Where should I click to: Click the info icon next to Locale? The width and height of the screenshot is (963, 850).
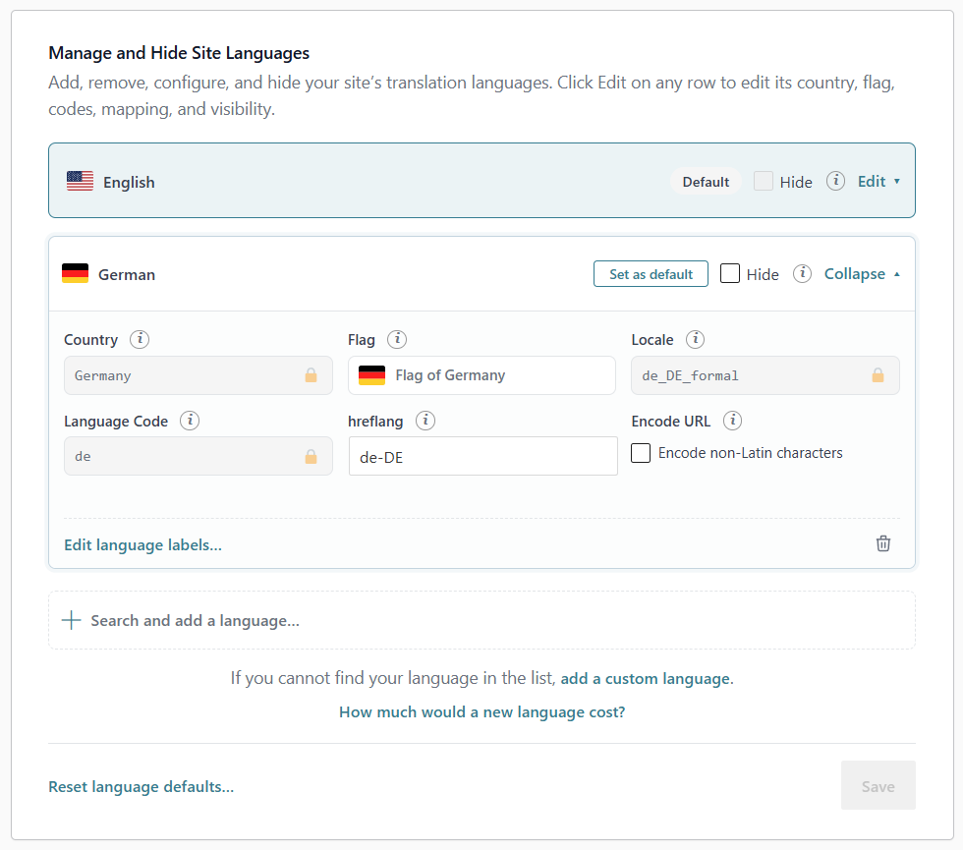[695, 339]
